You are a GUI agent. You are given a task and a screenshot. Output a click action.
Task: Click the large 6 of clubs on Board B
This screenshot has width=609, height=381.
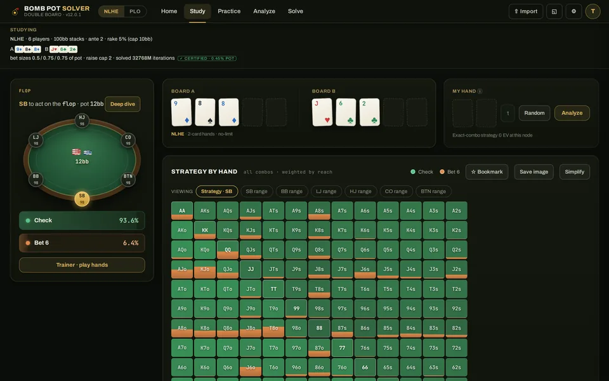346,112
